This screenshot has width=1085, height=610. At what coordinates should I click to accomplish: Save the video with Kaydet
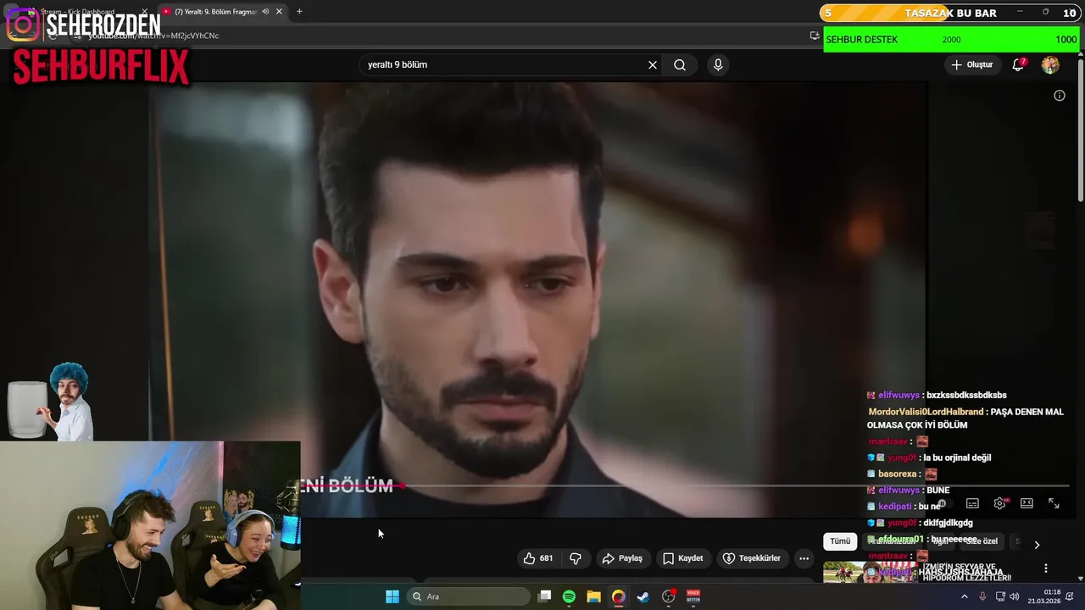click(683, 558)
